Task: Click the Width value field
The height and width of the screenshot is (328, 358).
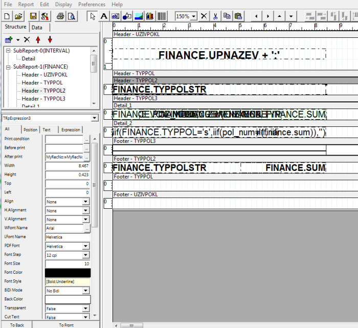Action: [x=68, y=166]
